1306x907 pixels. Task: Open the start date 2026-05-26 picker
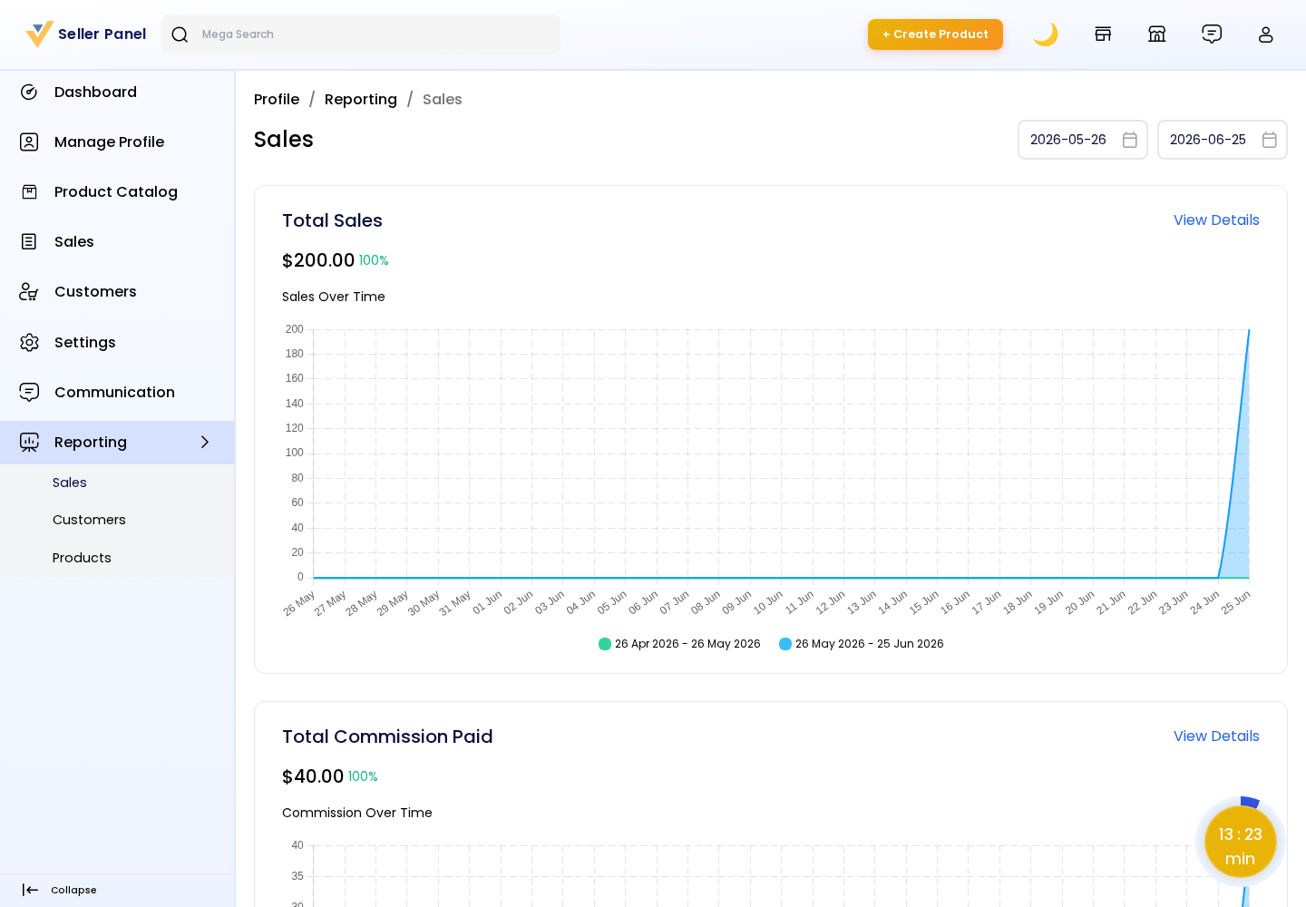(x=1083, y=140)
